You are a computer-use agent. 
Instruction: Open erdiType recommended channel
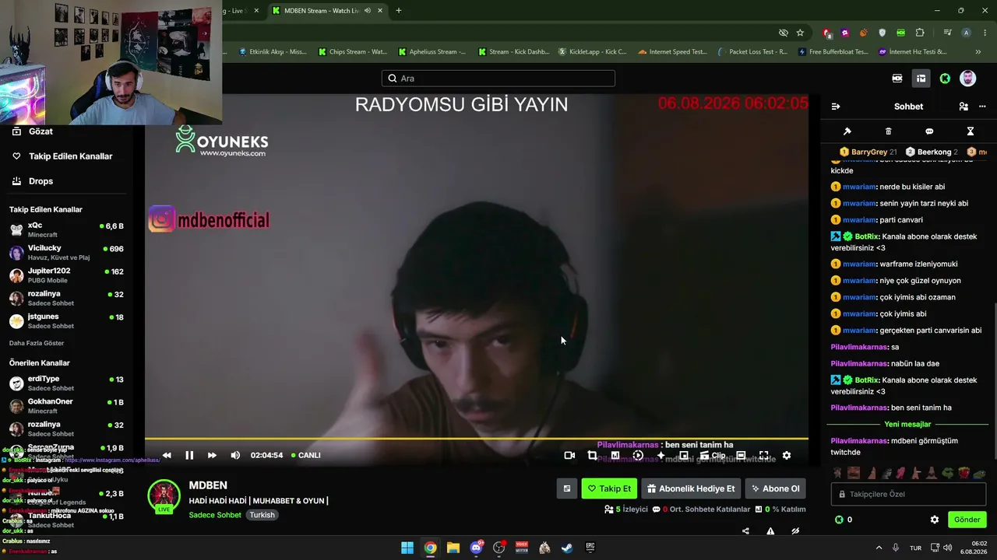66,383
